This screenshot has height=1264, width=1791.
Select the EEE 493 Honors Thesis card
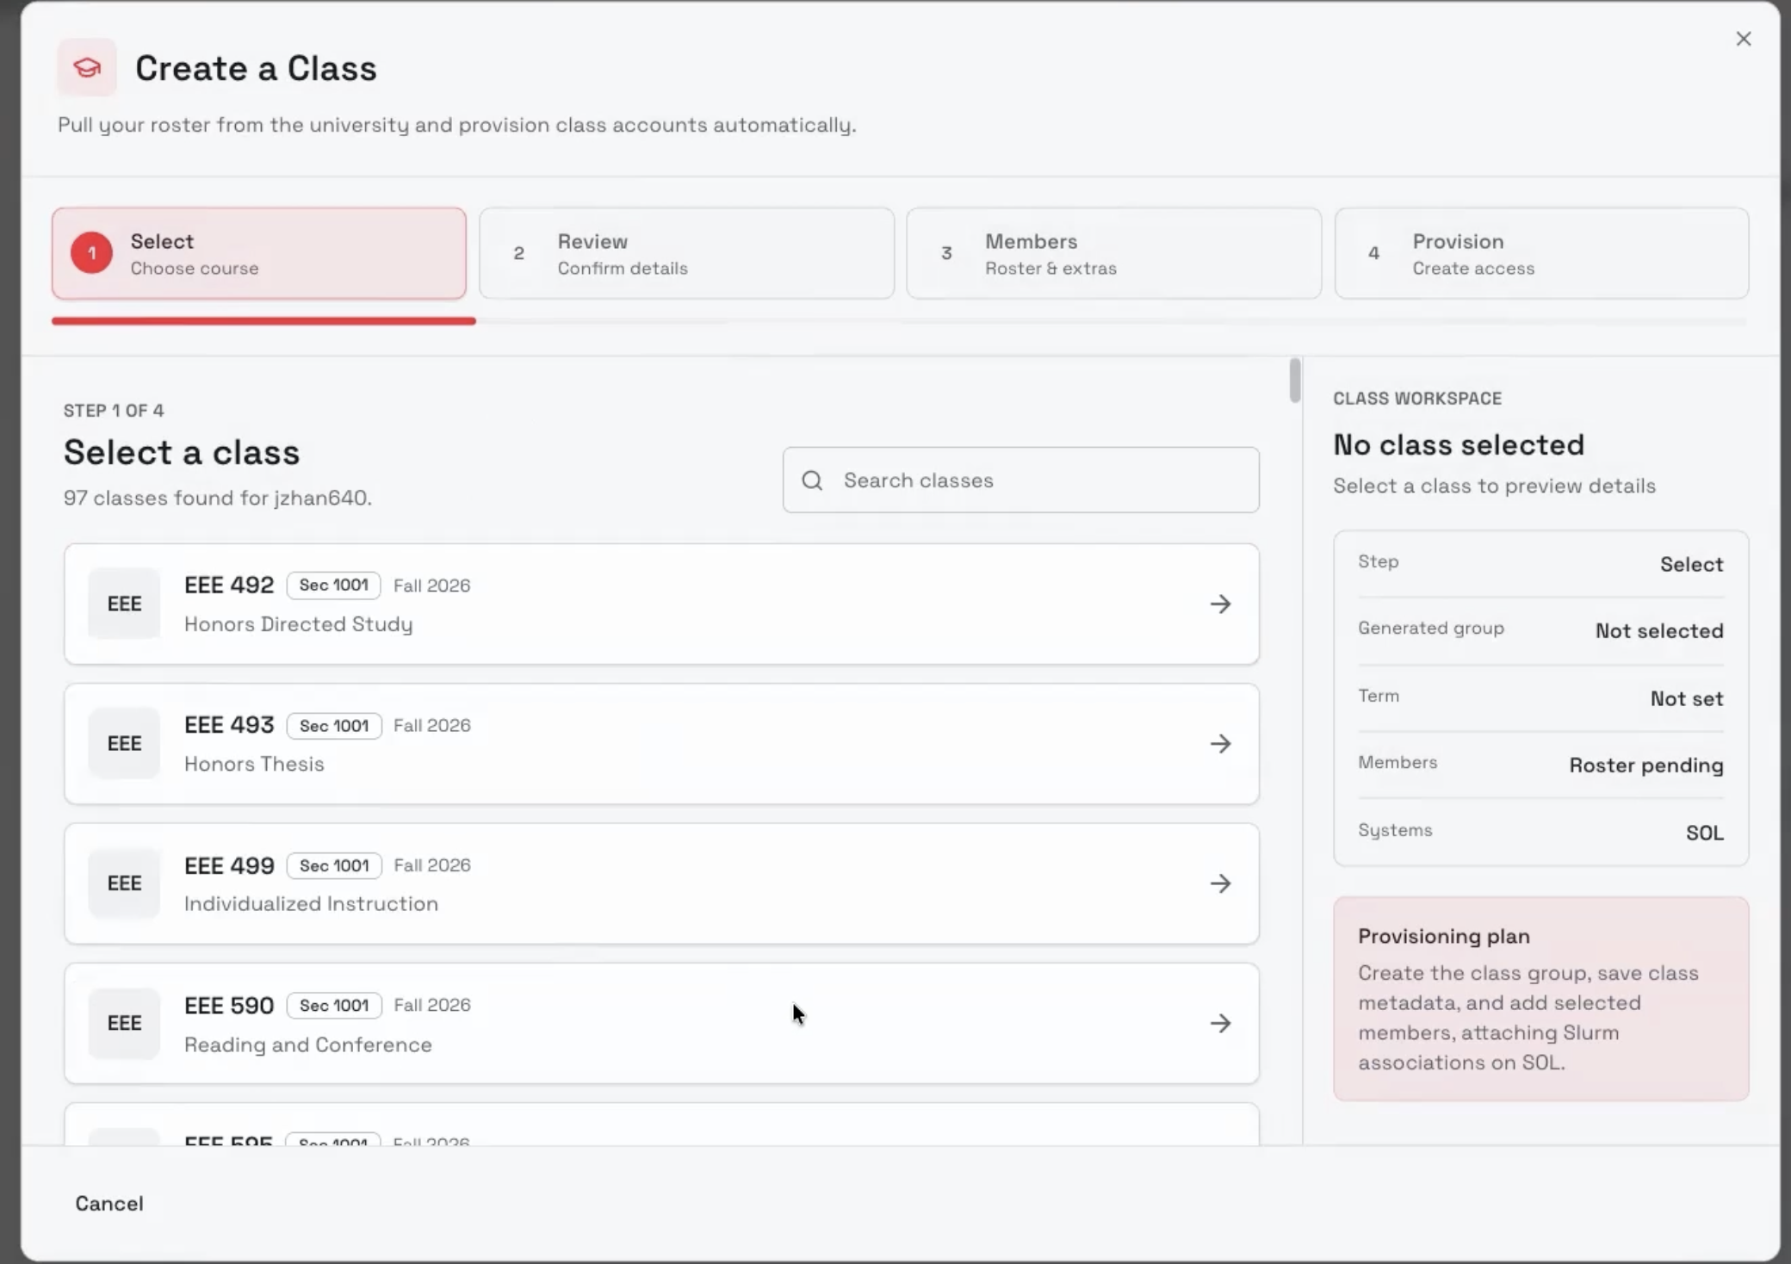tap(661, 744)
